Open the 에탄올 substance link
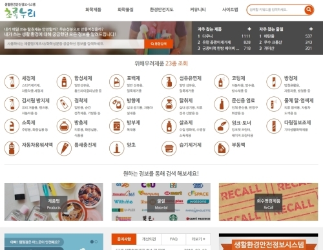This screenshot has width=323, height=250. [269, 36]
